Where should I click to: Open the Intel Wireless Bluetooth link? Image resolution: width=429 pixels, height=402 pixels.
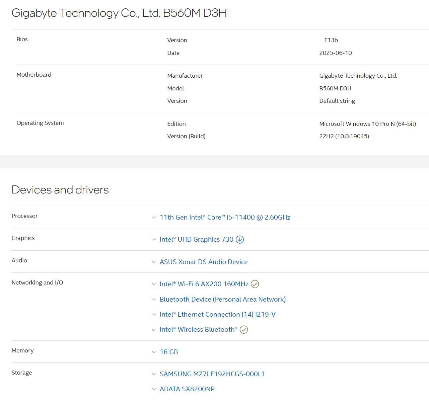click(x=199, y=329)
